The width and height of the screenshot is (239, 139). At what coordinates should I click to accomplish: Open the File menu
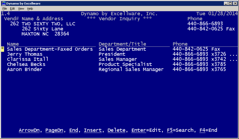[x=5, y=9]
